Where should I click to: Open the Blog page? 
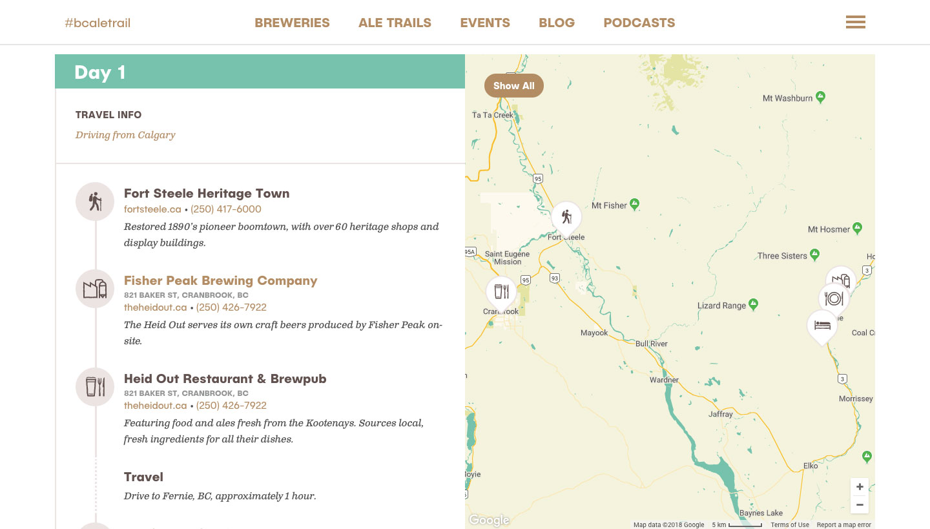point(557,23)
